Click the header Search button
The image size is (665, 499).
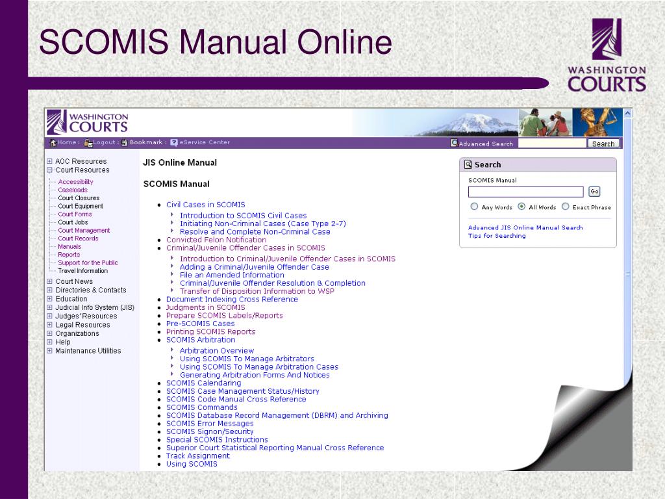click(603, 144)
